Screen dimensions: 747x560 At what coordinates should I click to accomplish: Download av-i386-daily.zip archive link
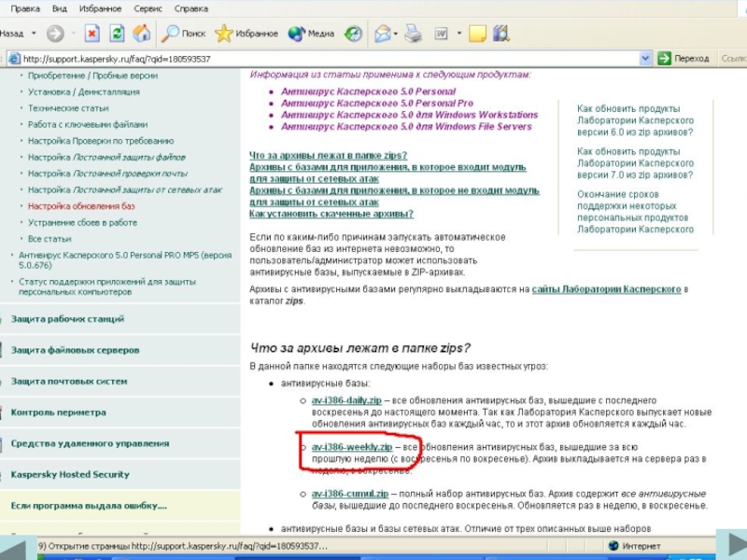[346, 400]
